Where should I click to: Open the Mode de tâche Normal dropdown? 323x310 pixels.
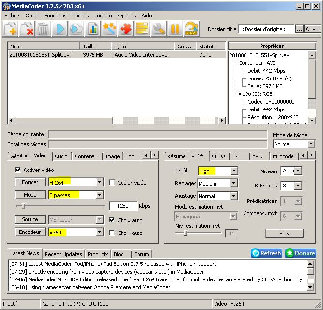(311, 144)
